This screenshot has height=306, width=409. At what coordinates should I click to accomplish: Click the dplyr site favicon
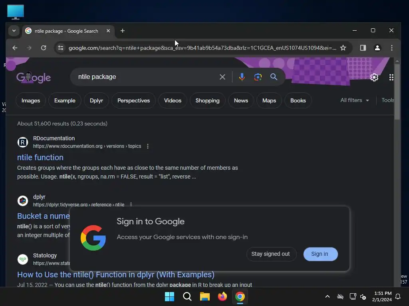23,201
